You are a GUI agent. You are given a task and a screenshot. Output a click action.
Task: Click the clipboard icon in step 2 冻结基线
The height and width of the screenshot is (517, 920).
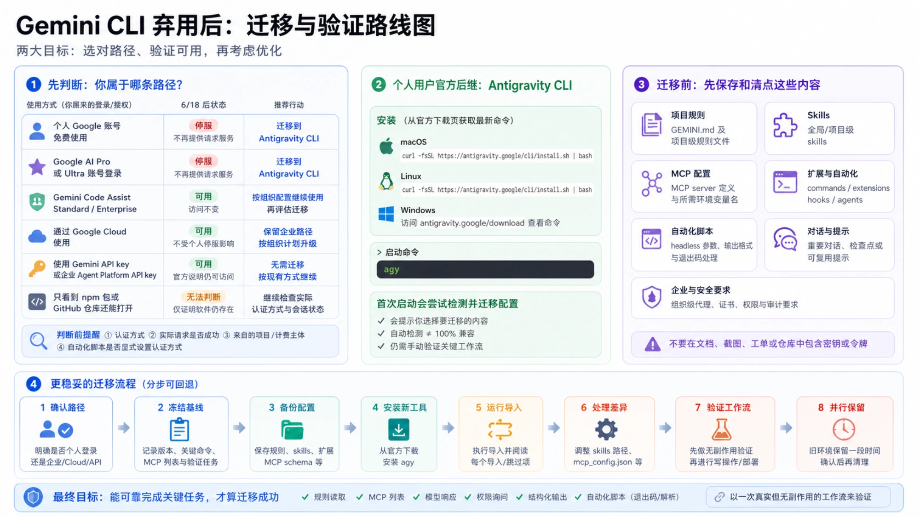179,429
